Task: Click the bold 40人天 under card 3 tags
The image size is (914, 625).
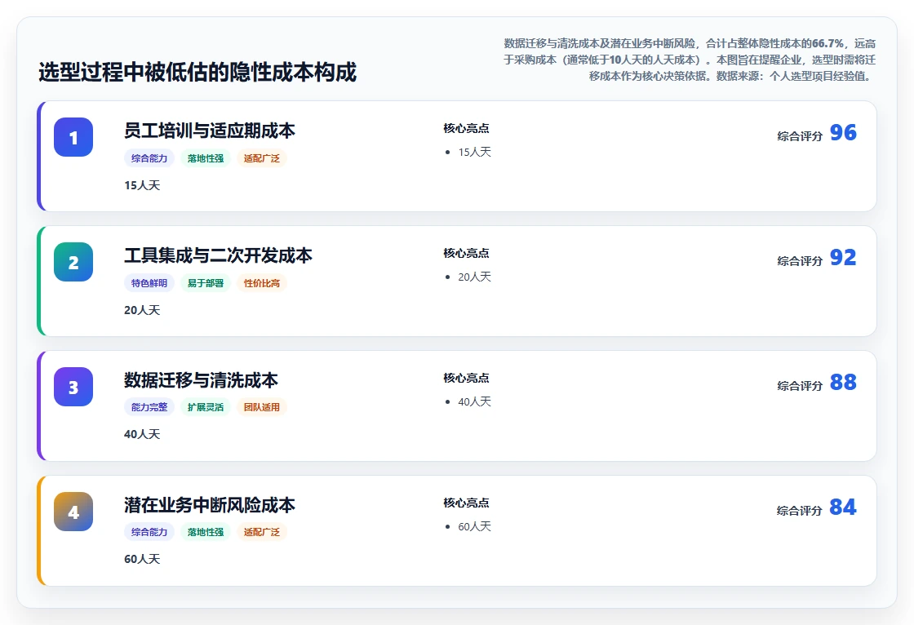Action: point(142,434)
